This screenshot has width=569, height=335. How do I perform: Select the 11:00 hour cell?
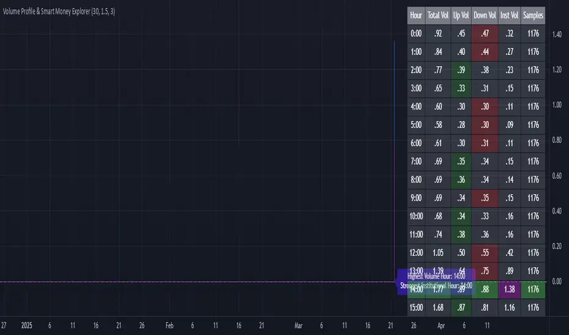click(x=416, y=234)
